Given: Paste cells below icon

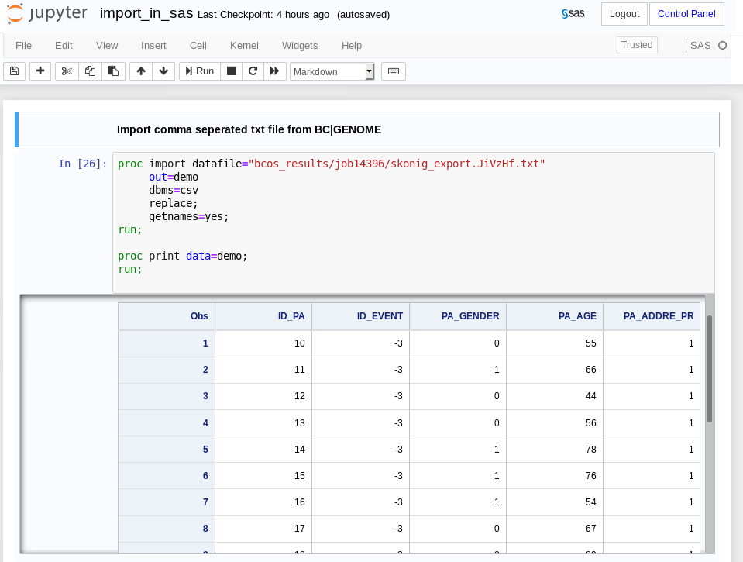Looking at the screenshot, I should point(113,71).
